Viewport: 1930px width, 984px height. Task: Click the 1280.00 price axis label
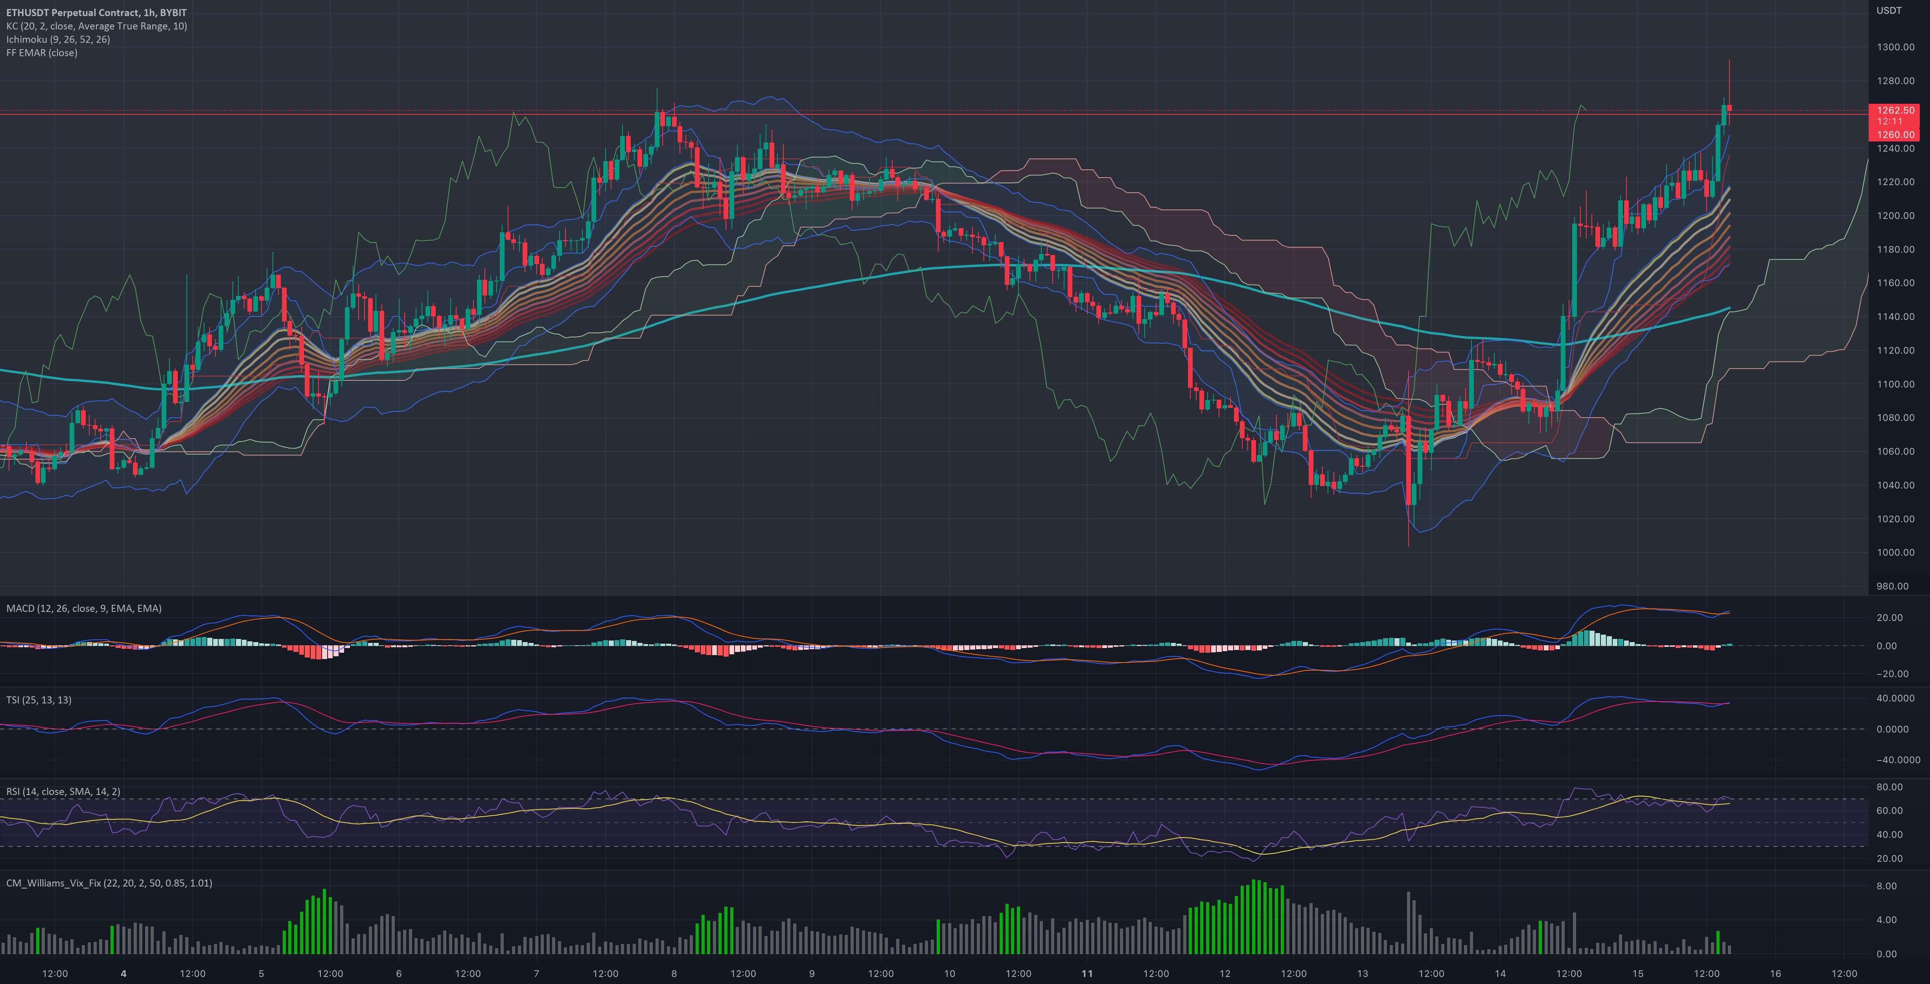(x=1895, y=81)
